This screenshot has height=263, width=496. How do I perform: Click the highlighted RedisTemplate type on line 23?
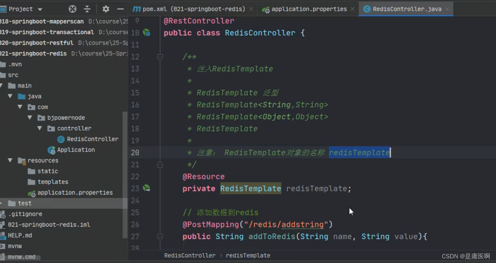(251, 188)
